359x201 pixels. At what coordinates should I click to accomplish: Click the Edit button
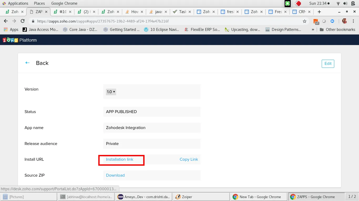(328, 64)
